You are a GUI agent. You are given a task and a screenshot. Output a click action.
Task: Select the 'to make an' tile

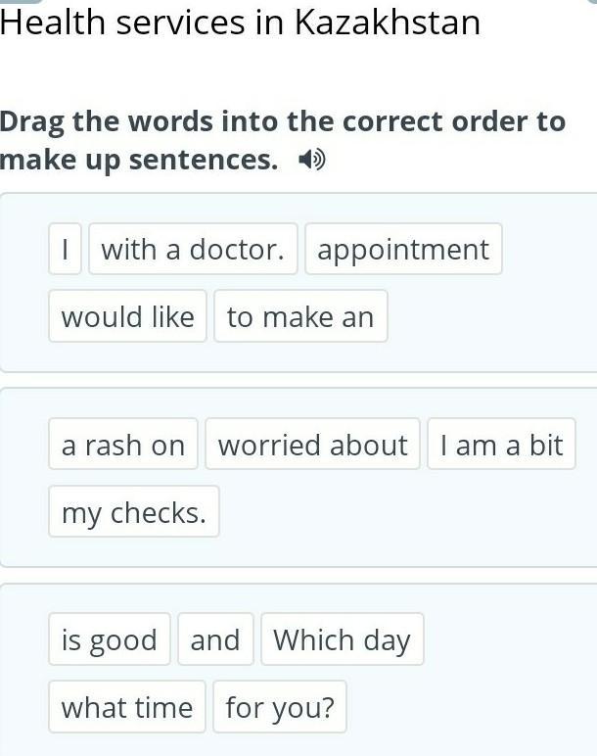300,316
